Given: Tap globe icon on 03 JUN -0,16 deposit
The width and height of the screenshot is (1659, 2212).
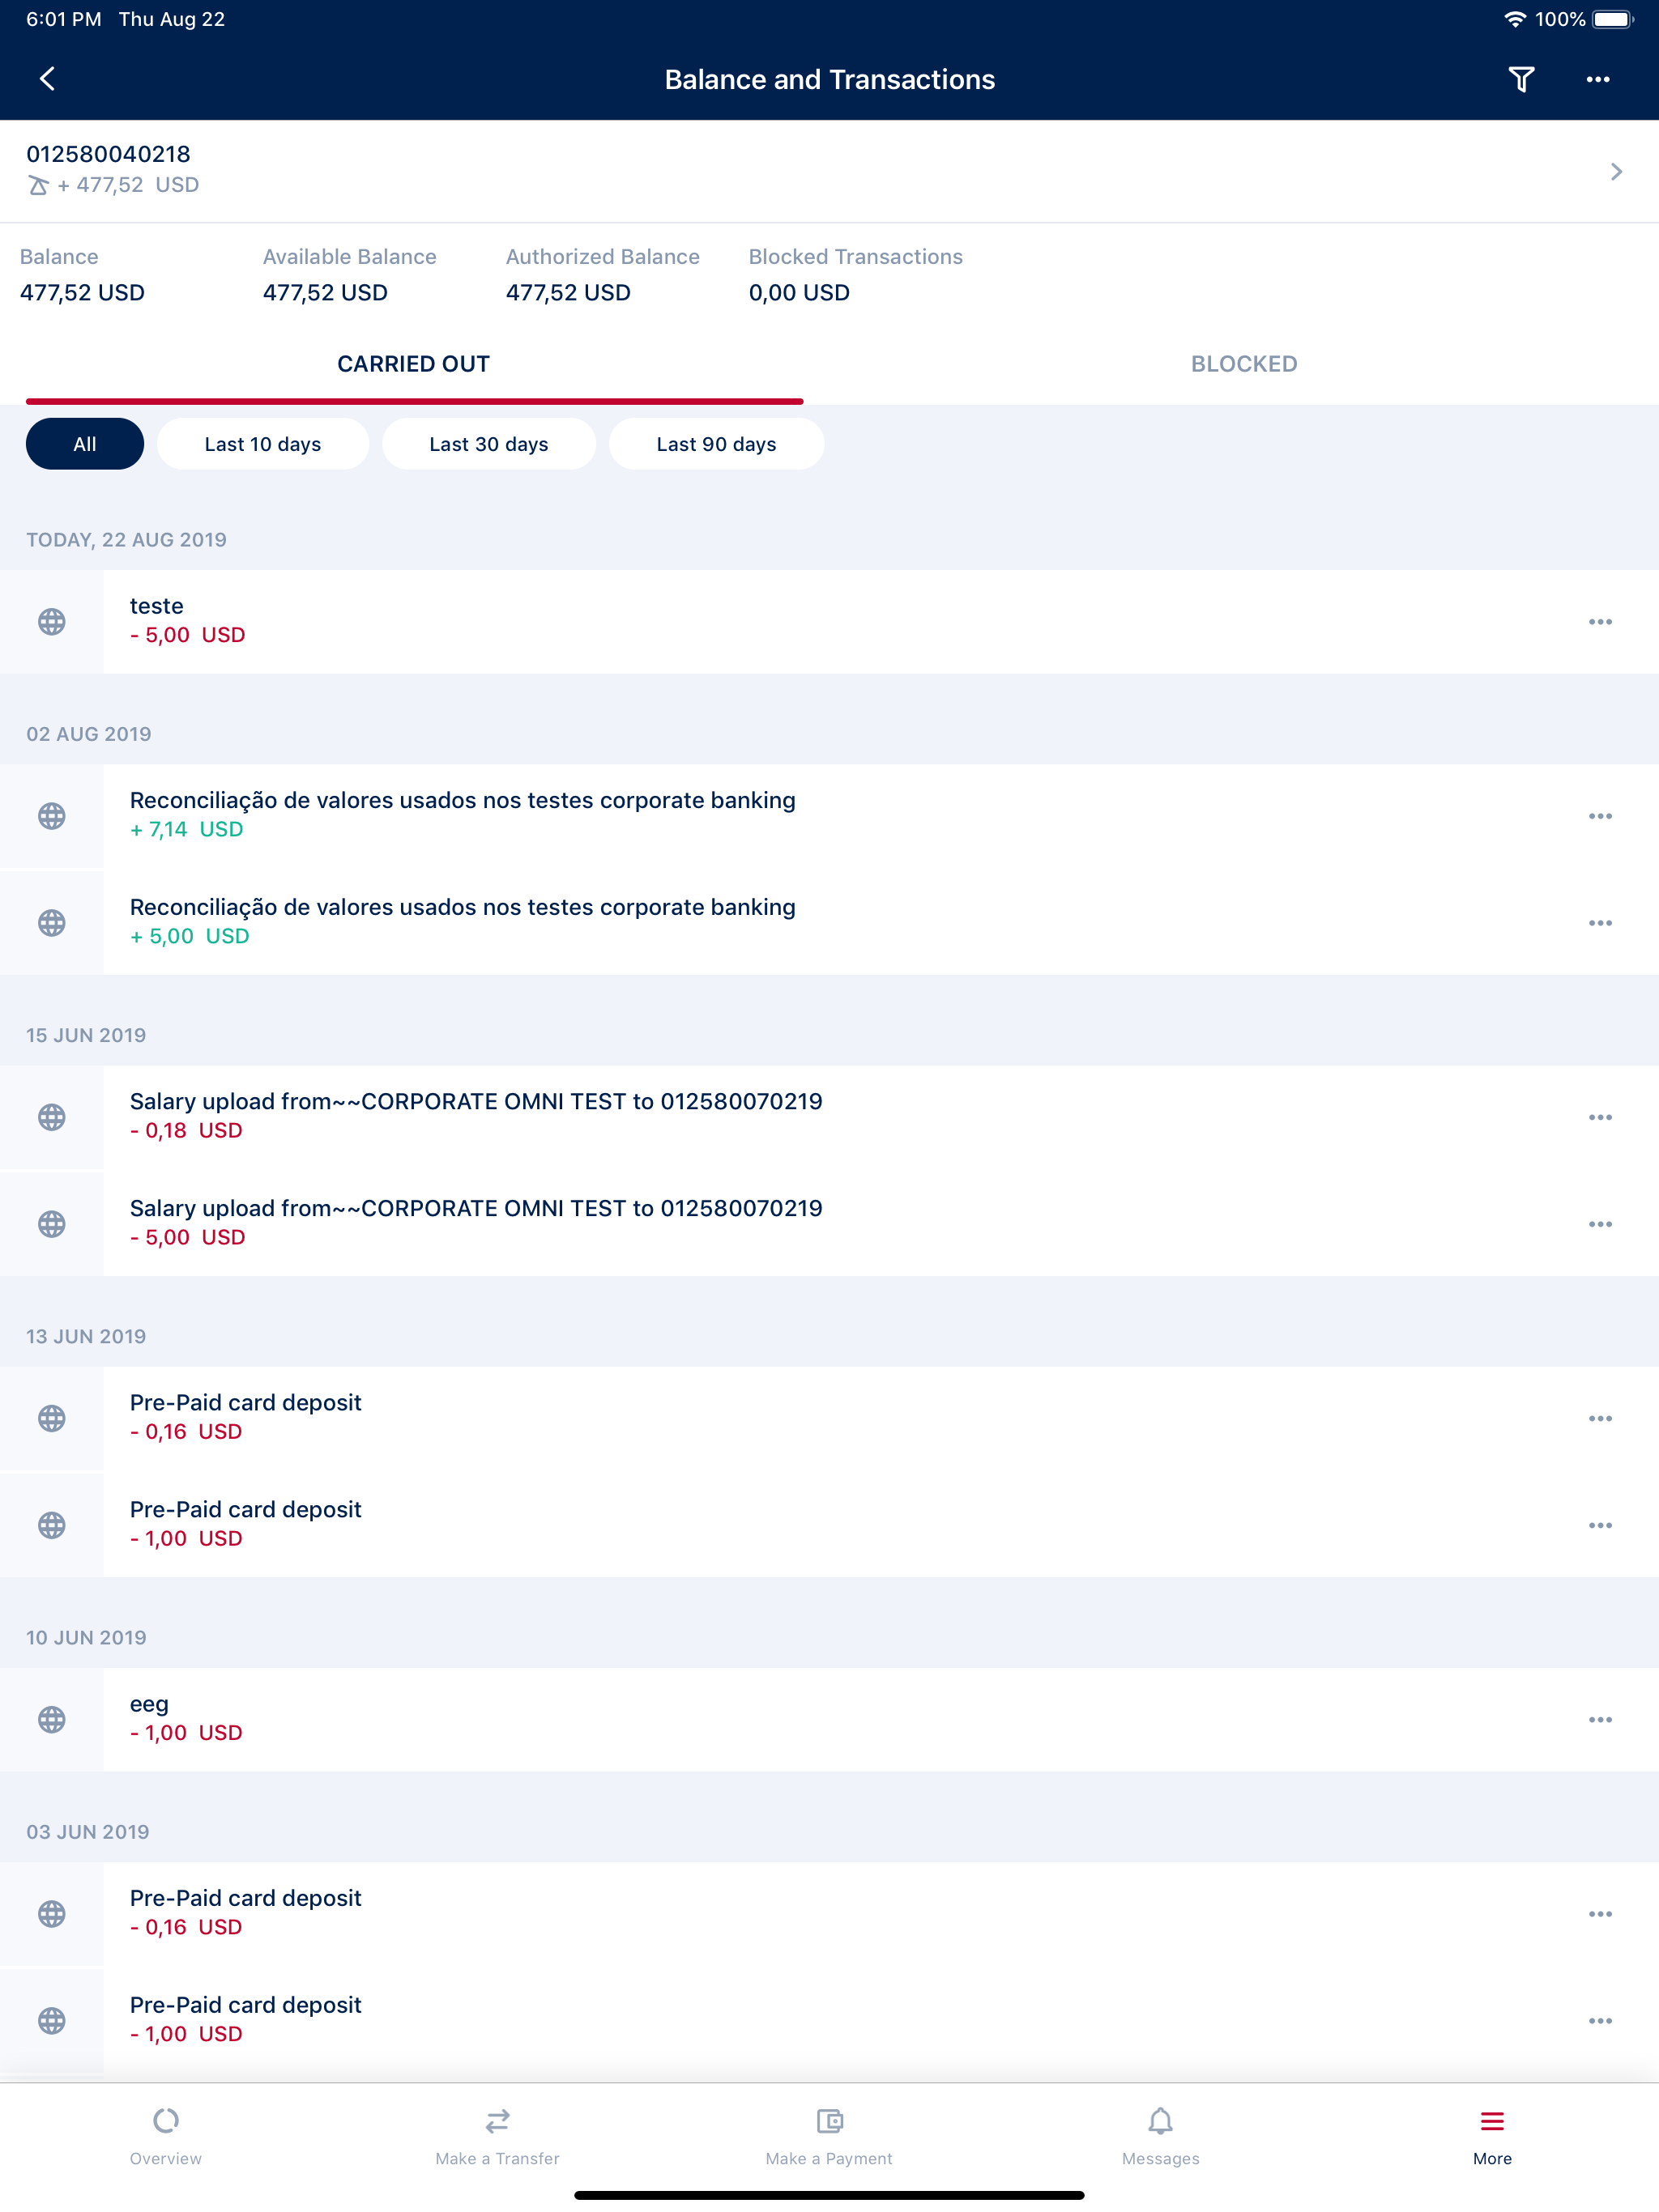Looking at the screenshot, I should click(x=52, y=1914).
